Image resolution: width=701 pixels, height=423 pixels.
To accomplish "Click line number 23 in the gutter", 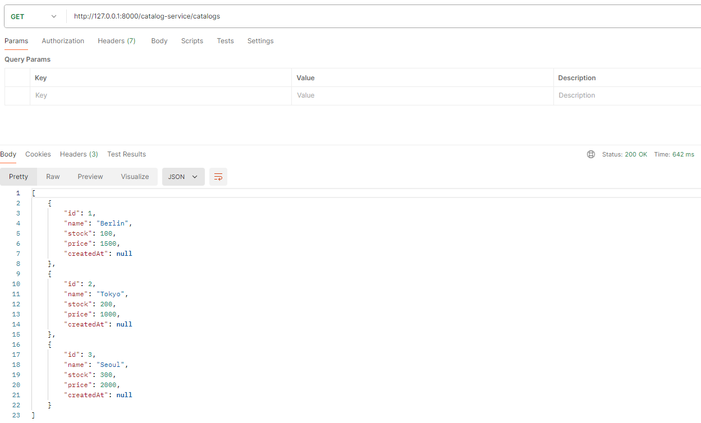I will tap(16, 415).
